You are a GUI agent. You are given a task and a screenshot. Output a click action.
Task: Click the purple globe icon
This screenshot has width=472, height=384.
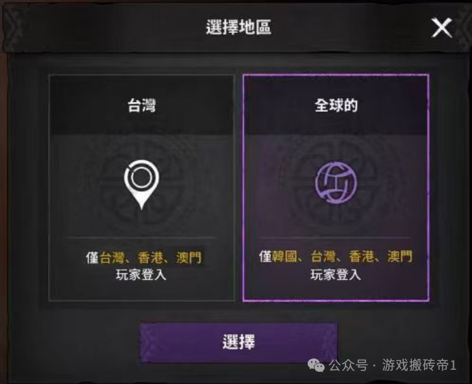pos(336,183)
